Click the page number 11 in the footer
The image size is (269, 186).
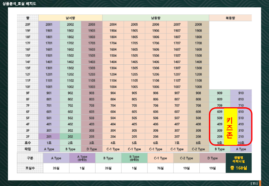pyautogui.click(x=254, y=183)
